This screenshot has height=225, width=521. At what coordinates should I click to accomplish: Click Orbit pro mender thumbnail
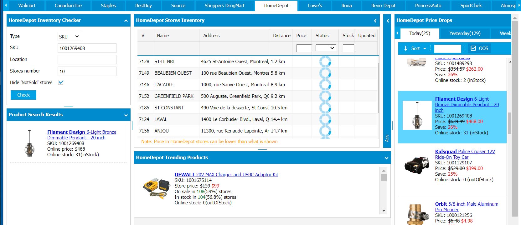point(418,214)
